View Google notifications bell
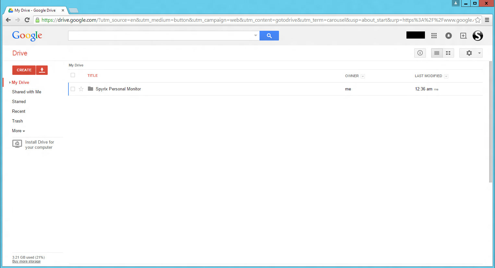Screen dimensions: 495x268 [449, 36]
